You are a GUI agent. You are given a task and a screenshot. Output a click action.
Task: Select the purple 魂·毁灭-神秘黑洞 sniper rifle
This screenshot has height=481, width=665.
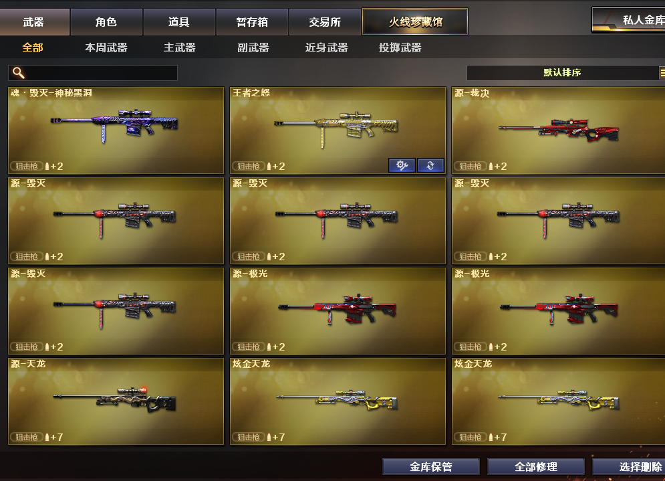[x=116, y=130]
